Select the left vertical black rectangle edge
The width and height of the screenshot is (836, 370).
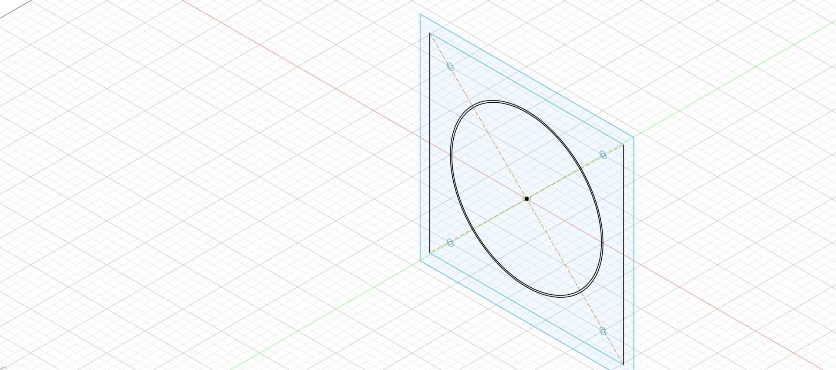click(430, 144)
